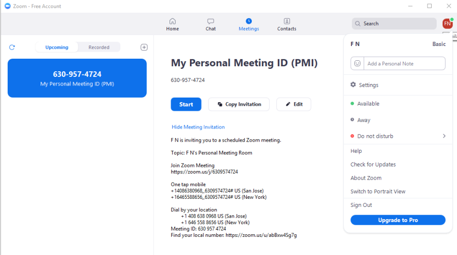Viewport: 457px width, 255px height.
Task: Click the Meeting ID: 630 957 4724 line
Action: [198, 229]
